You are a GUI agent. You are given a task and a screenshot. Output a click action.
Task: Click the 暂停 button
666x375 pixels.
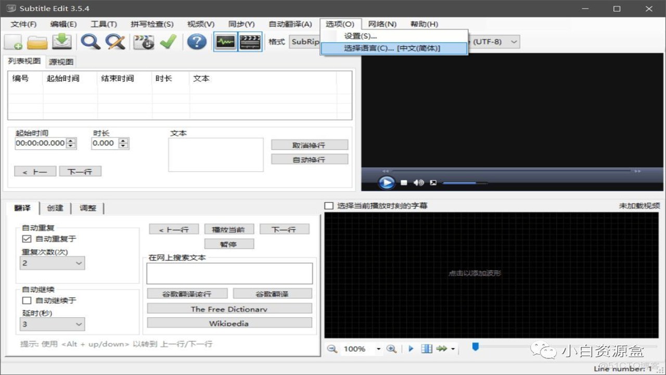pos(229,244)
